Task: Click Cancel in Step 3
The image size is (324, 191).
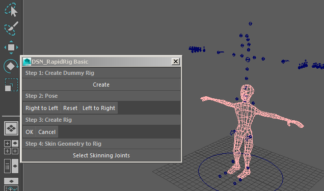Action: click(x=47, y=132)
